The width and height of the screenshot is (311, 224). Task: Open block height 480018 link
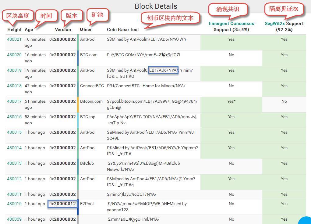point(14,86)
